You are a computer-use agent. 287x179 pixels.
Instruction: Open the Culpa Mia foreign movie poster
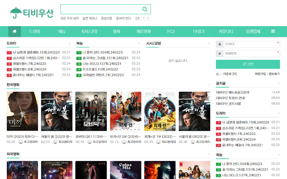point(126,170)
